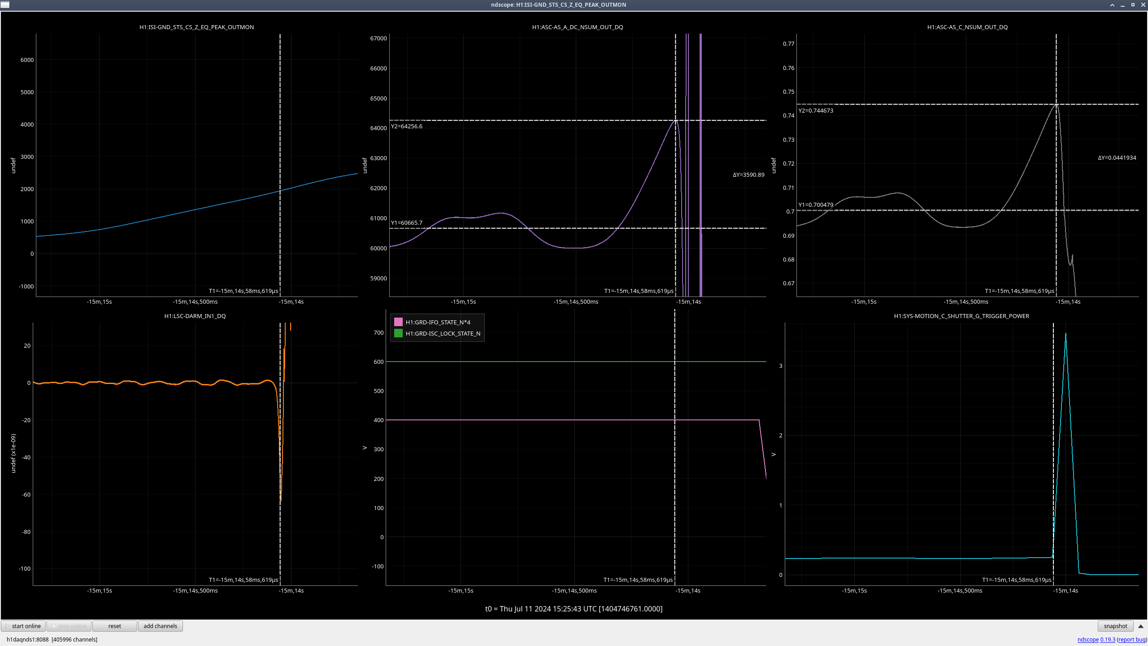
Task: Click the stop online button
Action: 69,626
